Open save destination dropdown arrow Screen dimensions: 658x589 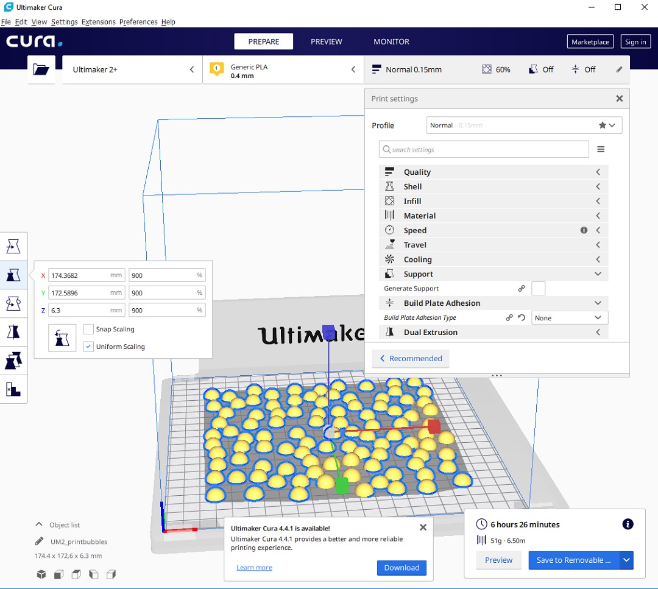coord(626,560)
